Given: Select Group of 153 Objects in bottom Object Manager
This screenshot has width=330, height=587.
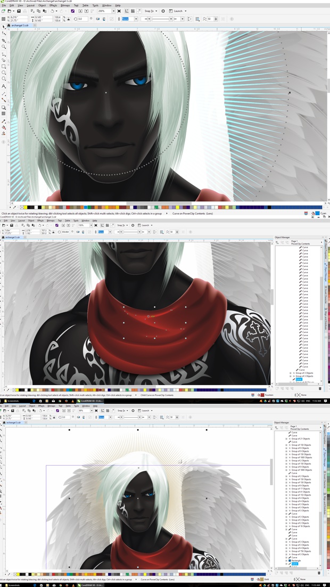Looking at the screenshot, I should pos(300,495).
